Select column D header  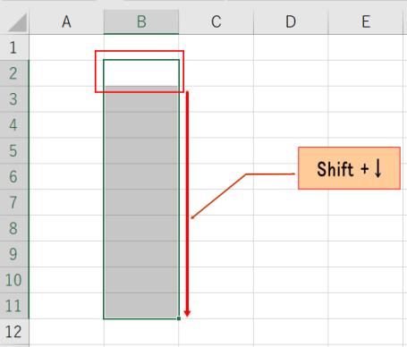(291, 21)
